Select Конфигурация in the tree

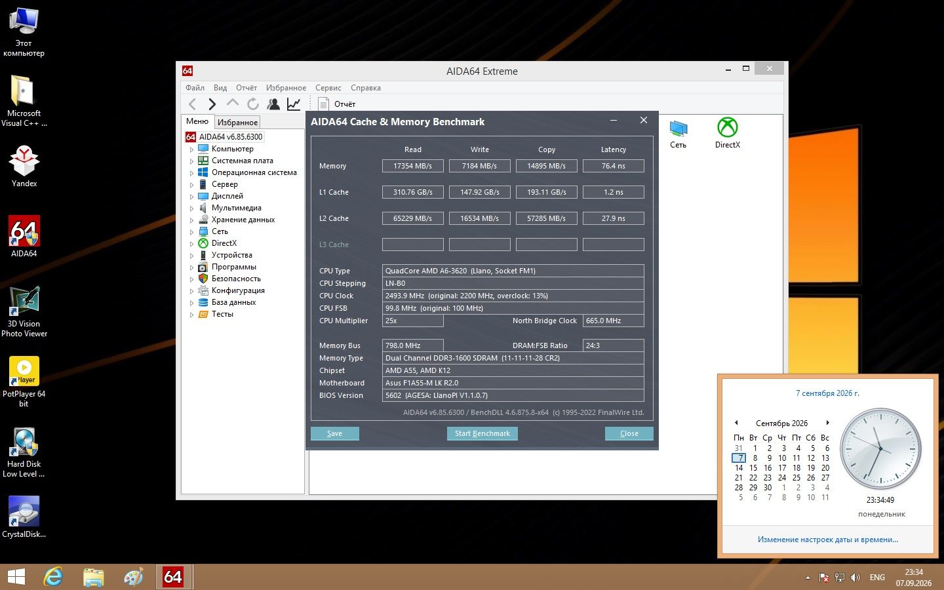[x=238, y=290]
